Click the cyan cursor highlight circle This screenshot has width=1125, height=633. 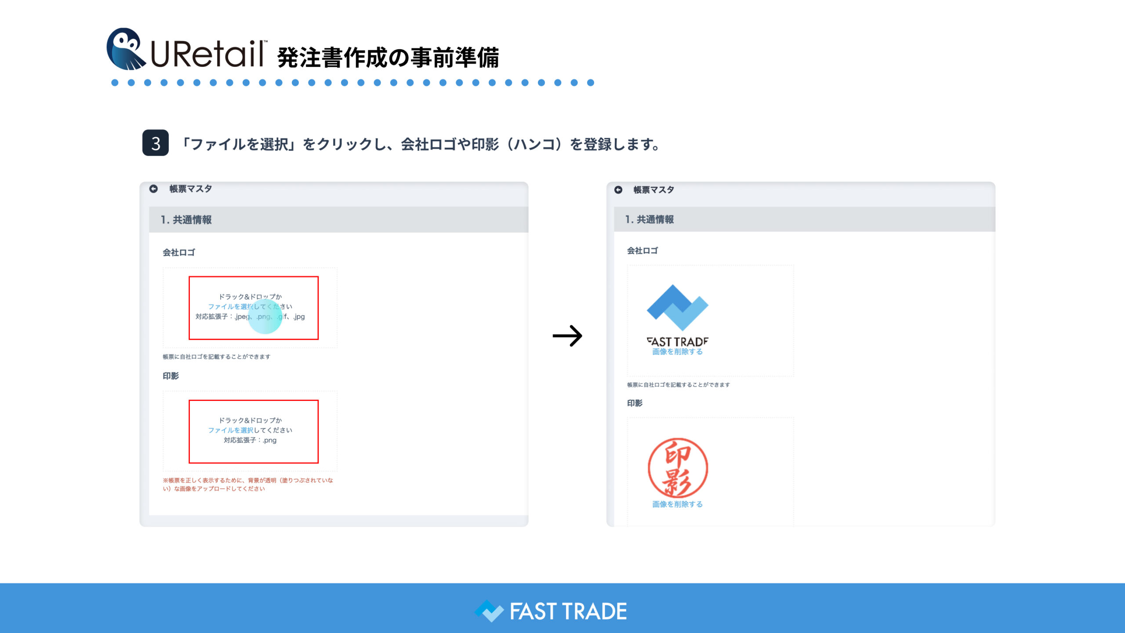(x=265, y=317)
